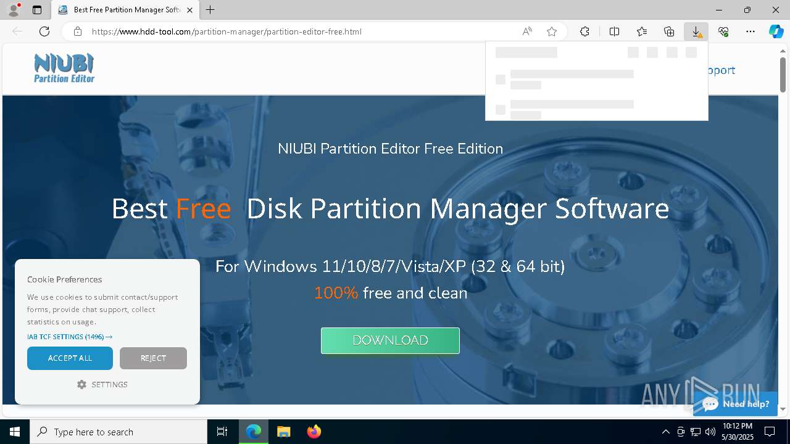
Task: Open Microsoft Edge from the taskbar
Action: pyautogui.click(x=254, y=432)
